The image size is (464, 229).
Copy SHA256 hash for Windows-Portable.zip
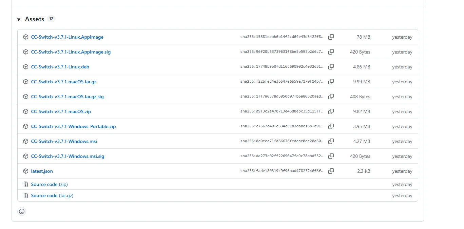(x=331, y=126)
